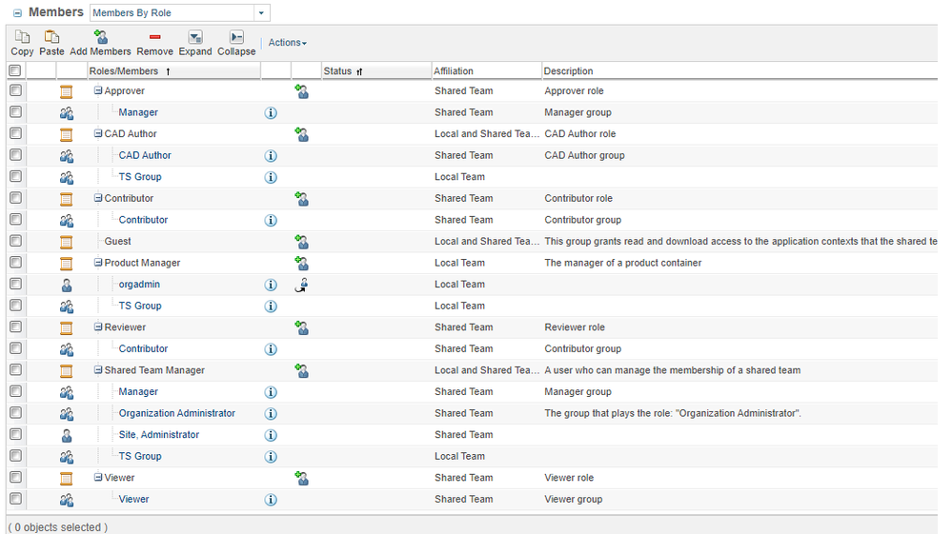Click info icon beside Organization Administrator

tap(271, 414)
